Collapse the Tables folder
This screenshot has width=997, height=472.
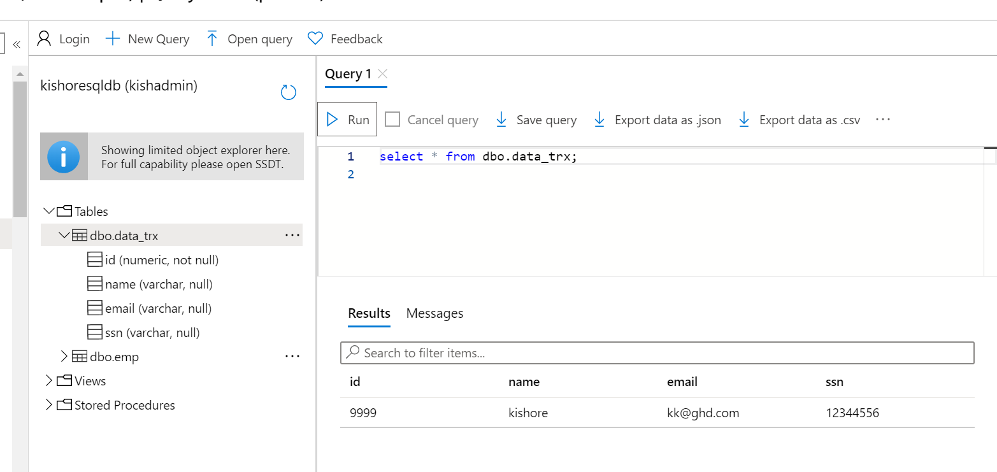(49, 211)
